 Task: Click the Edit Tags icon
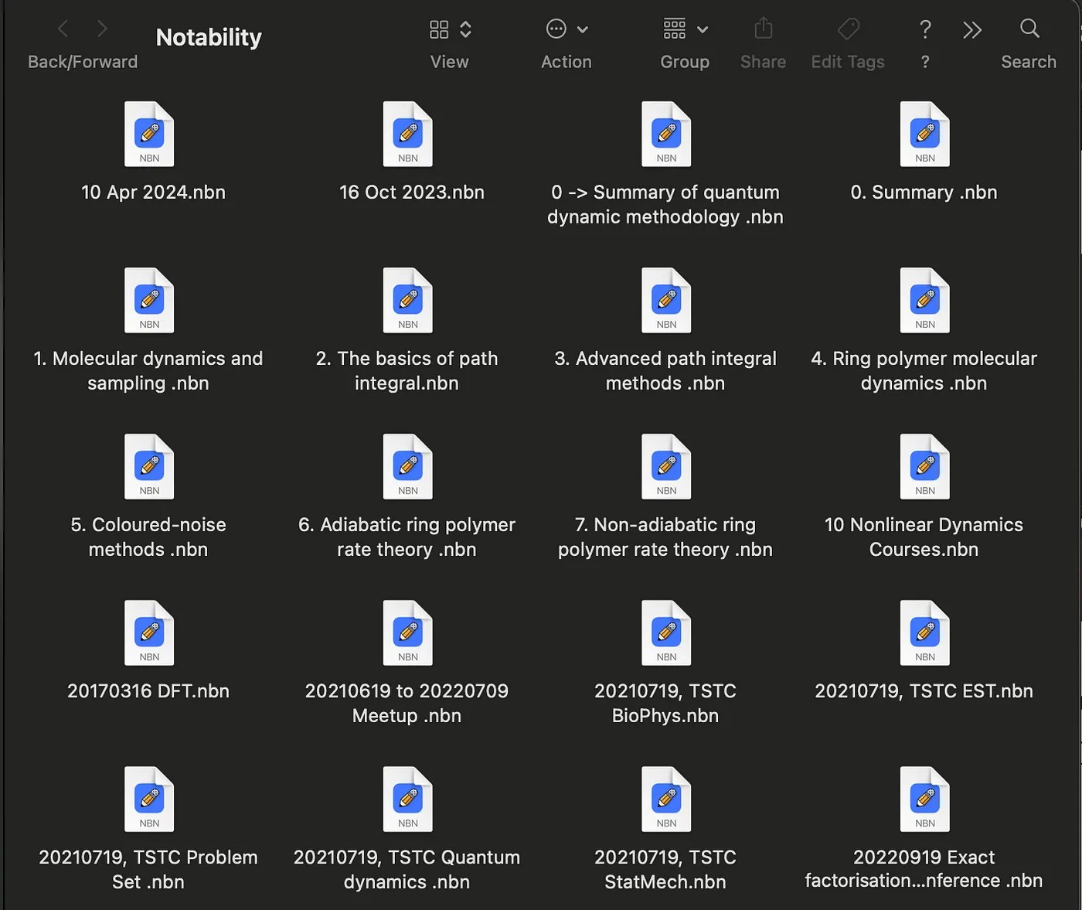(x=848, y=29)
